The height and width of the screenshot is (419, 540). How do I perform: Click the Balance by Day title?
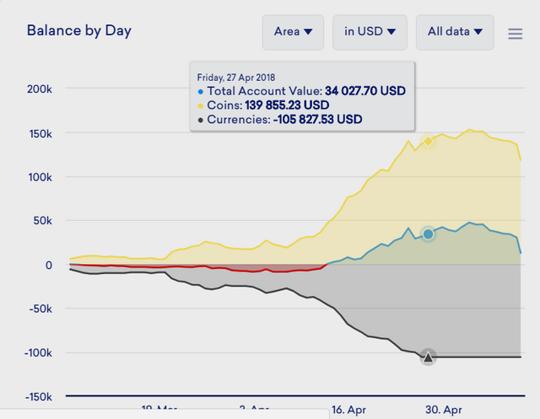[x=79, y=31]
